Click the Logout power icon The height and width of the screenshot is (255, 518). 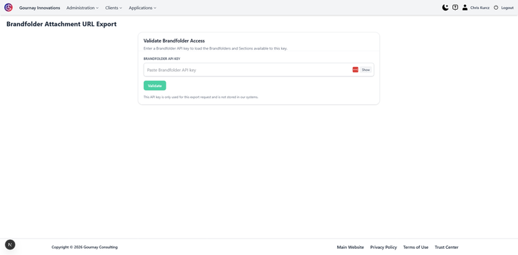coord(496,8)
